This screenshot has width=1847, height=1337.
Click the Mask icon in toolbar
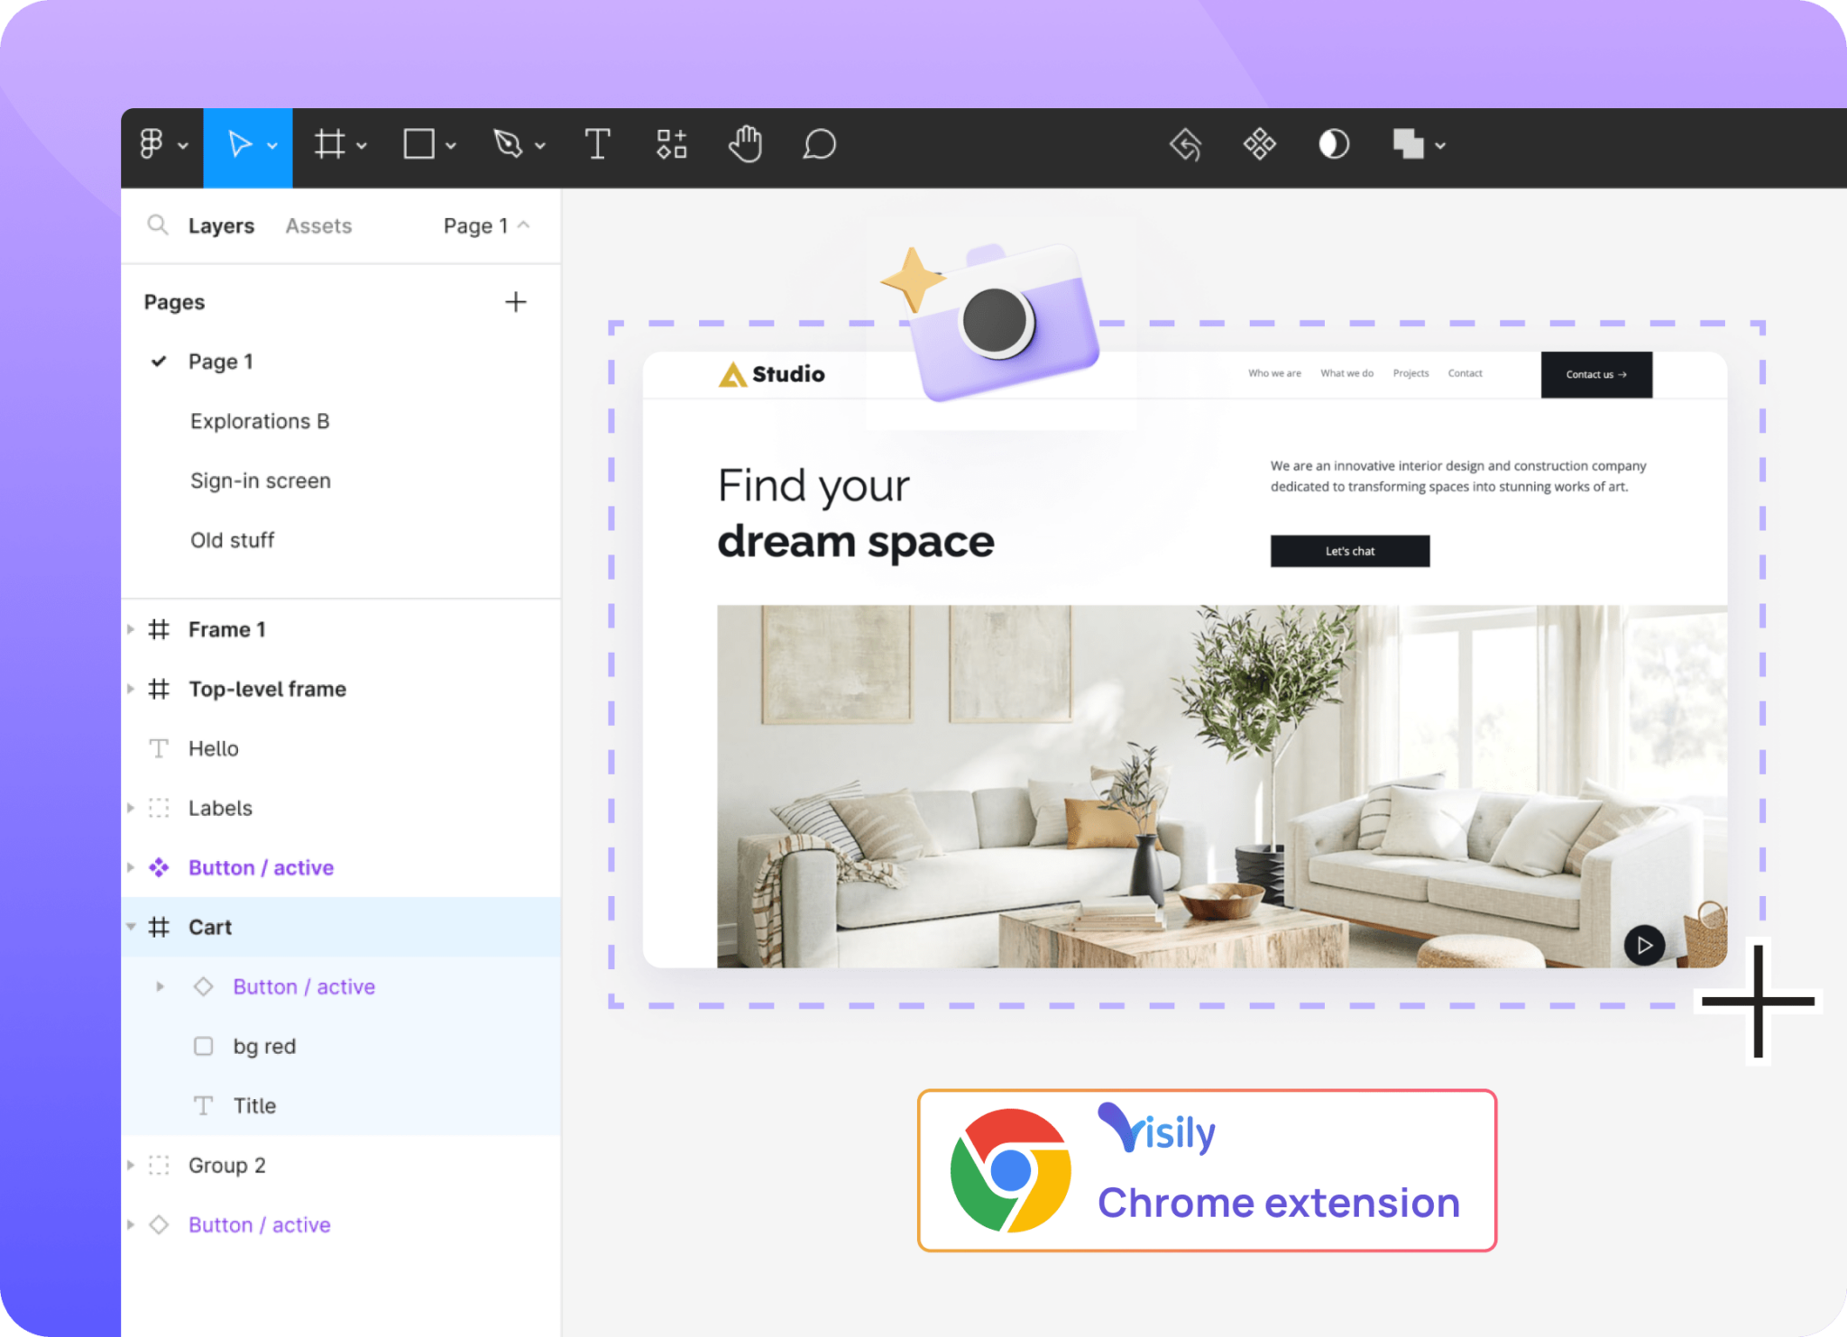click(1335, 144)
